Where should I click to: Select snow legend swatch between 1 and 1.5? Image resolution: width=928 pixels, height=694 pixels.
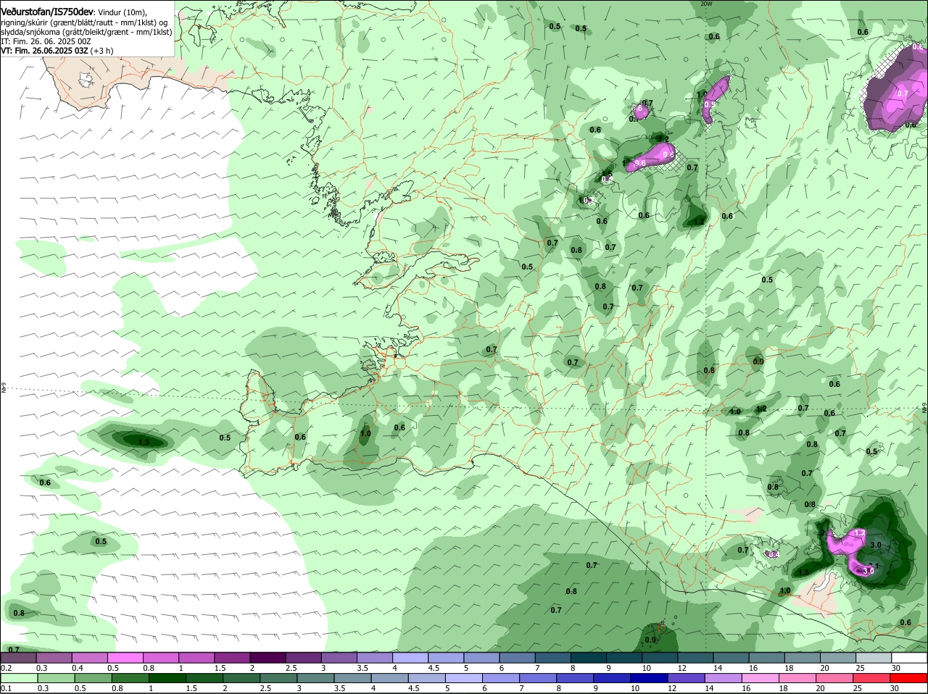click(x=196, y=658)
